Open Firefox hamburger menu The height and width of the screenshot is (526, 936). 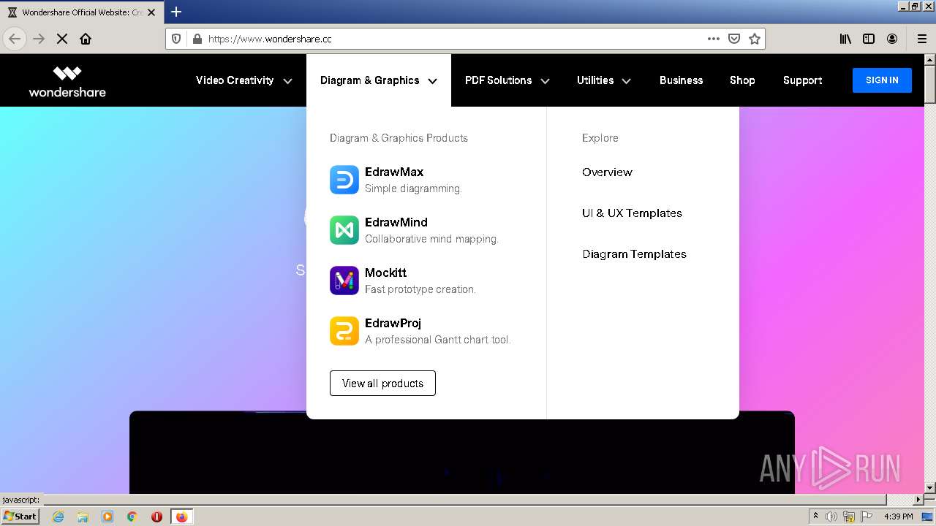[x=921, y=39]
